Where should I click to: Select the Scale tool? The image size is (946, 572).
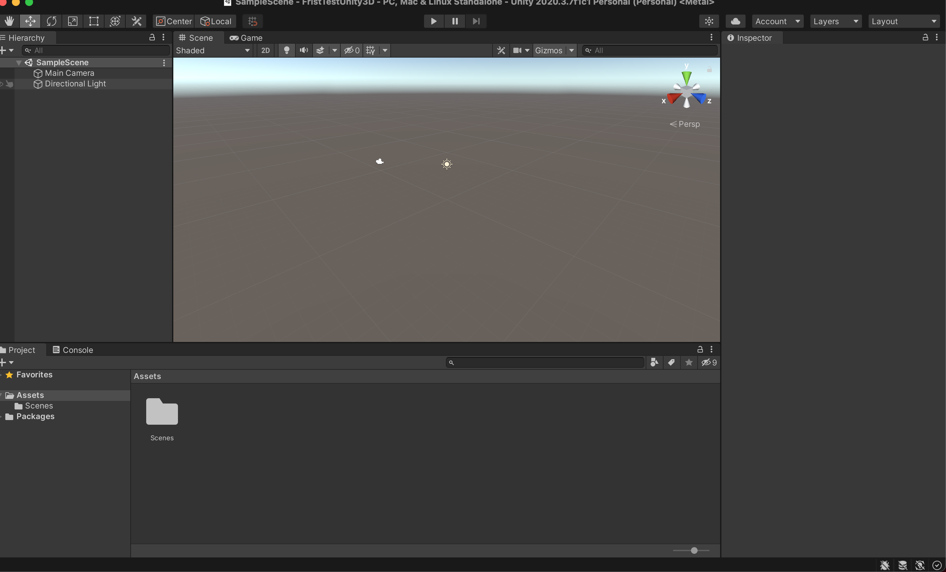pos(72,21)
